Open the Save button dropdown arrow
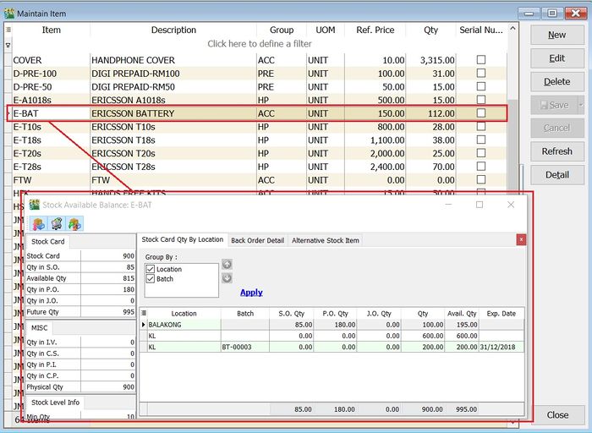This screenshot has width=592, height=433. click(580, 106)
